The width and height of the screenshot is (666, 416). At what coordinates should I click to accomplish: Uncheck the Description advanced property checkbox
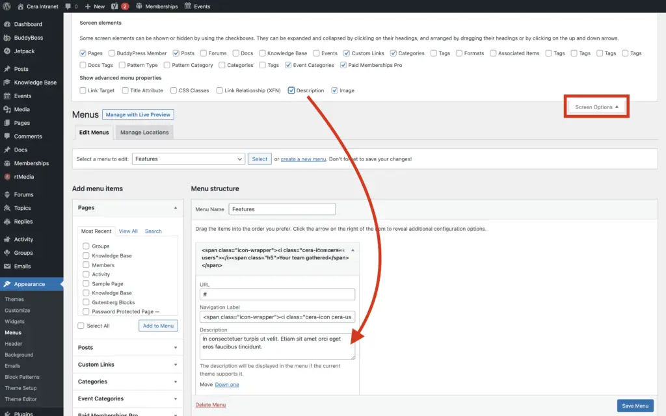291,90
